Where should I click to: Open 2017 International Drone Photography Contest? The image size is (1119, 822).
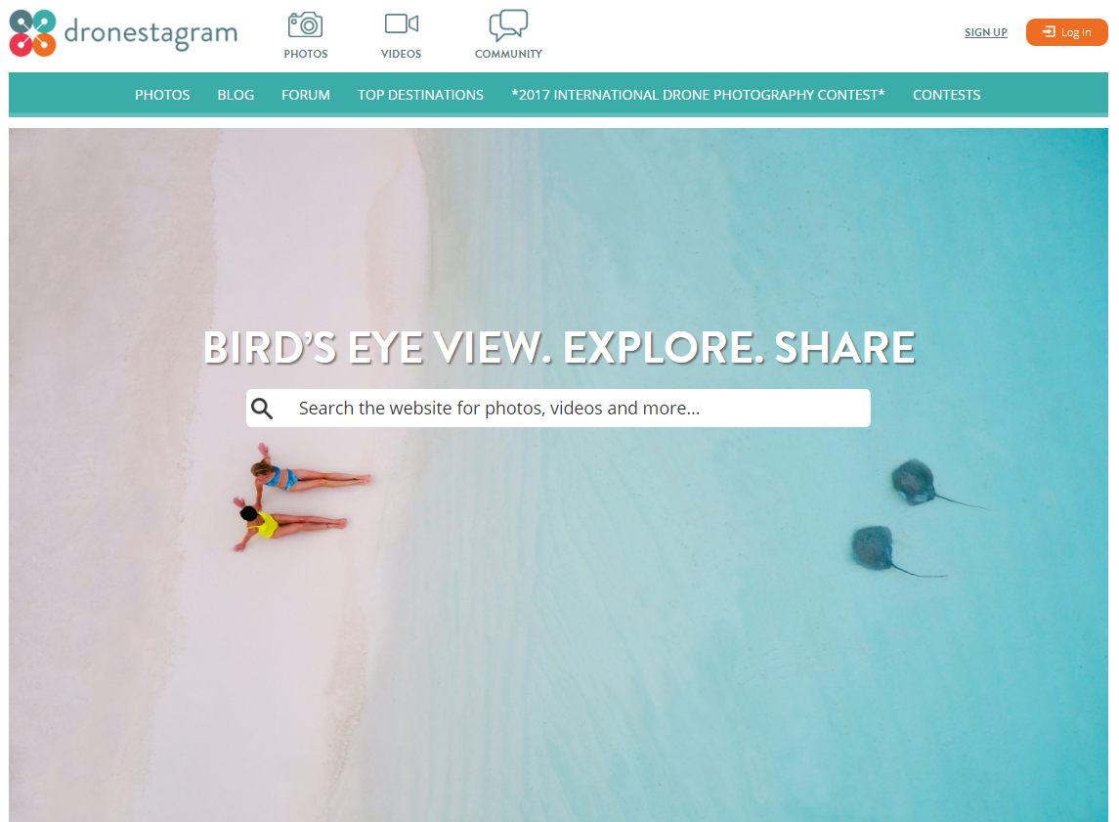point(698,95)
